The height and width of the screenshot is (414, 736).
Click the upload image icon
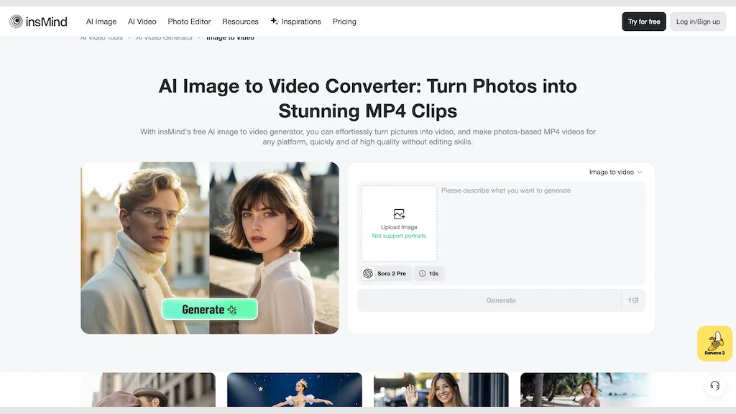tap(399, 214)
